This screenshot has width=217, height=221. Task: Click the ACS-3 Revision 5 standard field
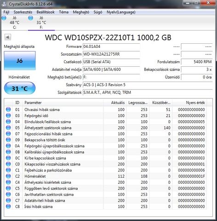click(148, 85)
